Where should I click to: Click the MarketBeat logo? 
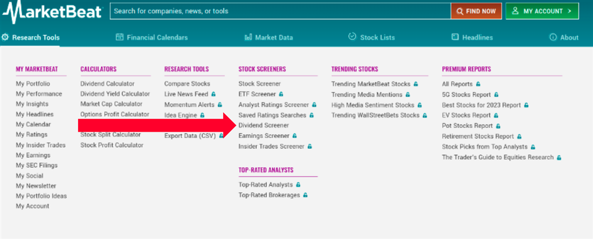52,11
